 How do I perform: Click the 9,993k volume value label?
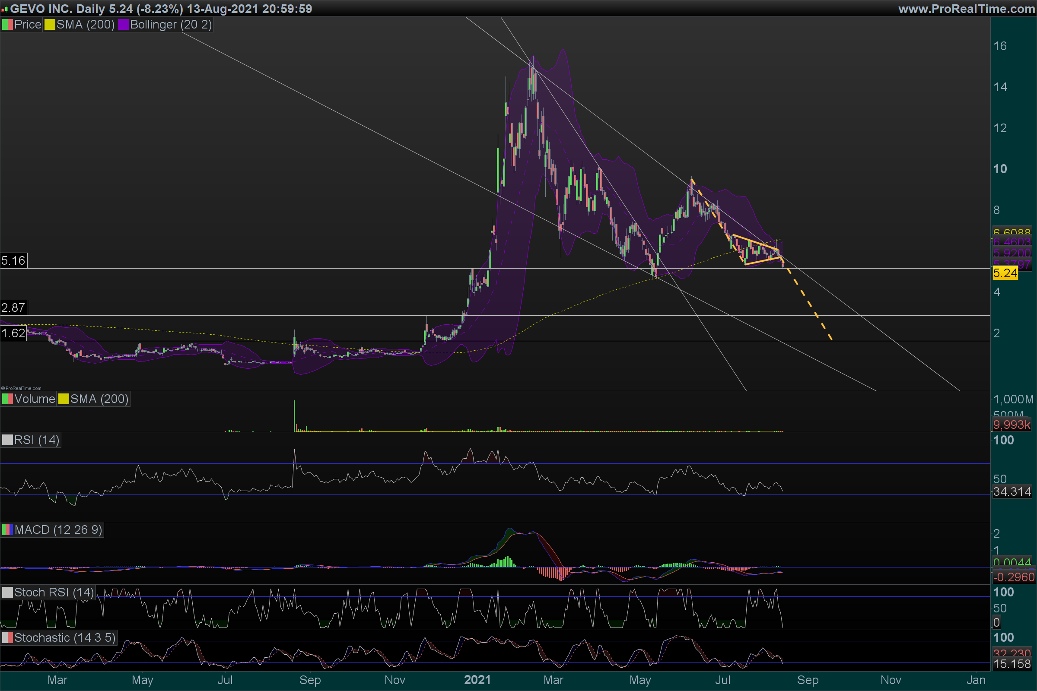coord(1012,425)
